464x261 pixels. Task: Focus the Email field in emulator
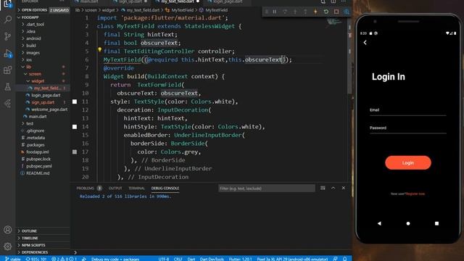tap(407, 110)
